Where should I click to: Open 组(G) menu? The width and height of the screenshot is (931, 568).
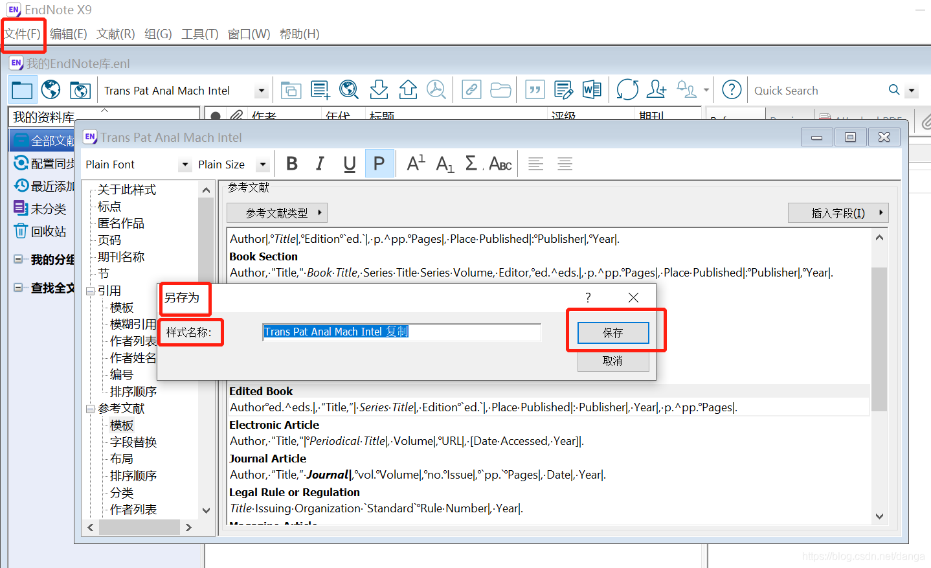click(158, 34)
